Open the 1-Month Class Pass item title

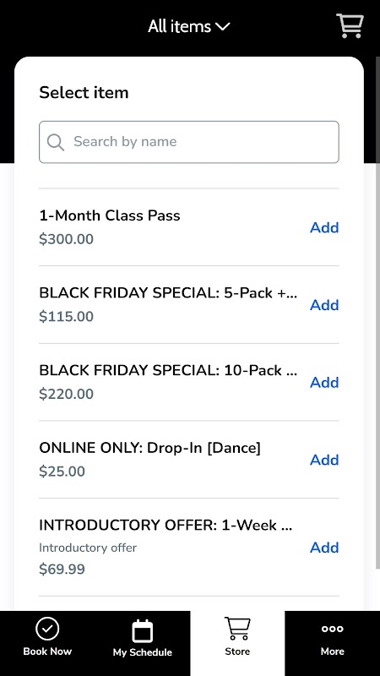tap(110, 215)
